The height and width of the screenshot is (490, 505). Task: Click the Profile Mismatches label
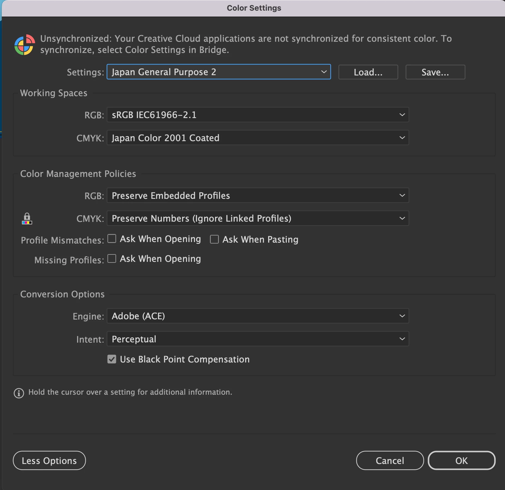coord(62,240)
